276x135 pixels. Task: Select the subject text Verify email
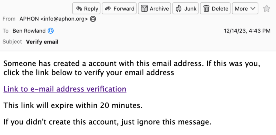[42, 42]
